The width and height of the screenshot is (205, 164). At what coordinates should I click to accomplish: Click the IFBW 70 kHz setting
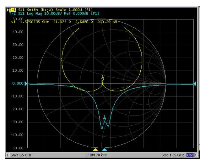point(97,155)
